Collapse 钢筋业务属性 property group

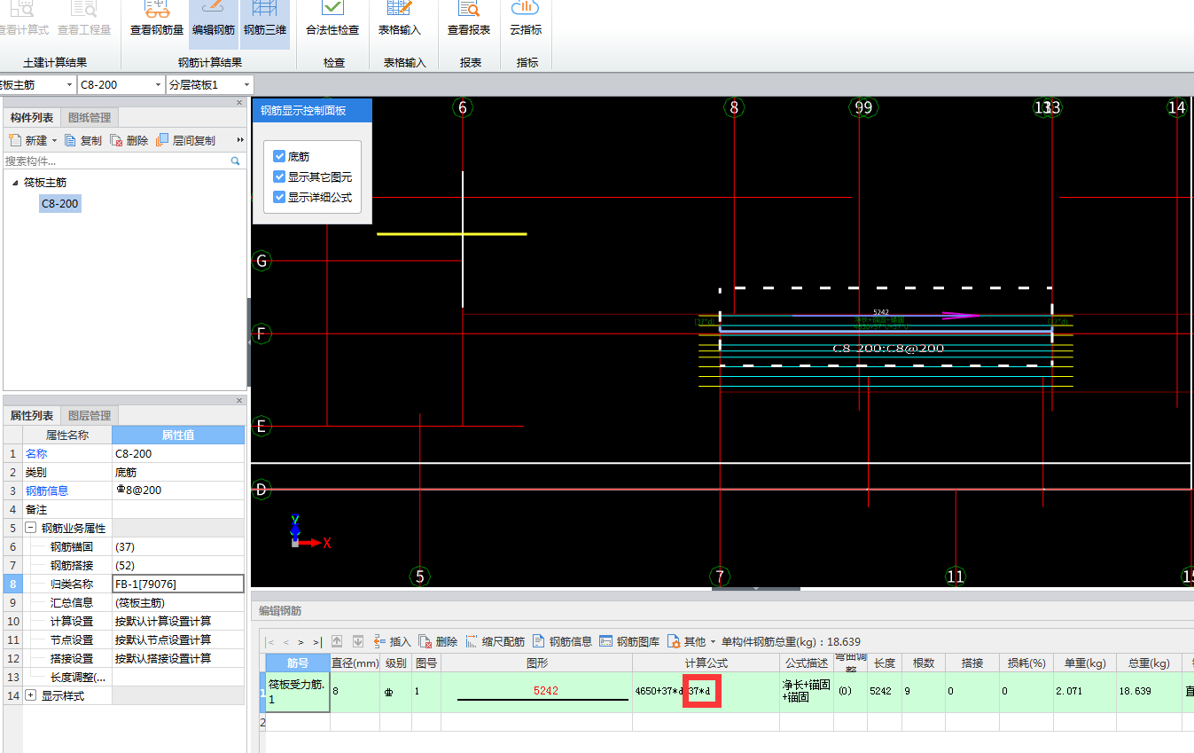pyautogui.click(x=31, y=528)
